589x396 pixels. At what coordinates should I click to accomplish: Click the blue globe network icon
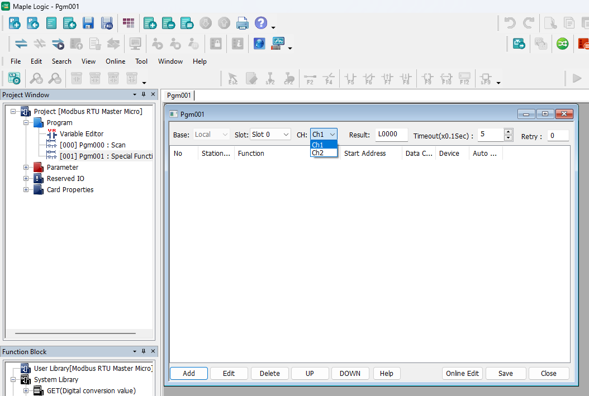tap(259, 43)
